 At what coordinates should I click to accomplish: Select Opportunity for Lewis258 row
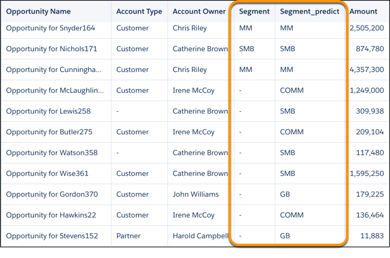[x=195, y=111]
